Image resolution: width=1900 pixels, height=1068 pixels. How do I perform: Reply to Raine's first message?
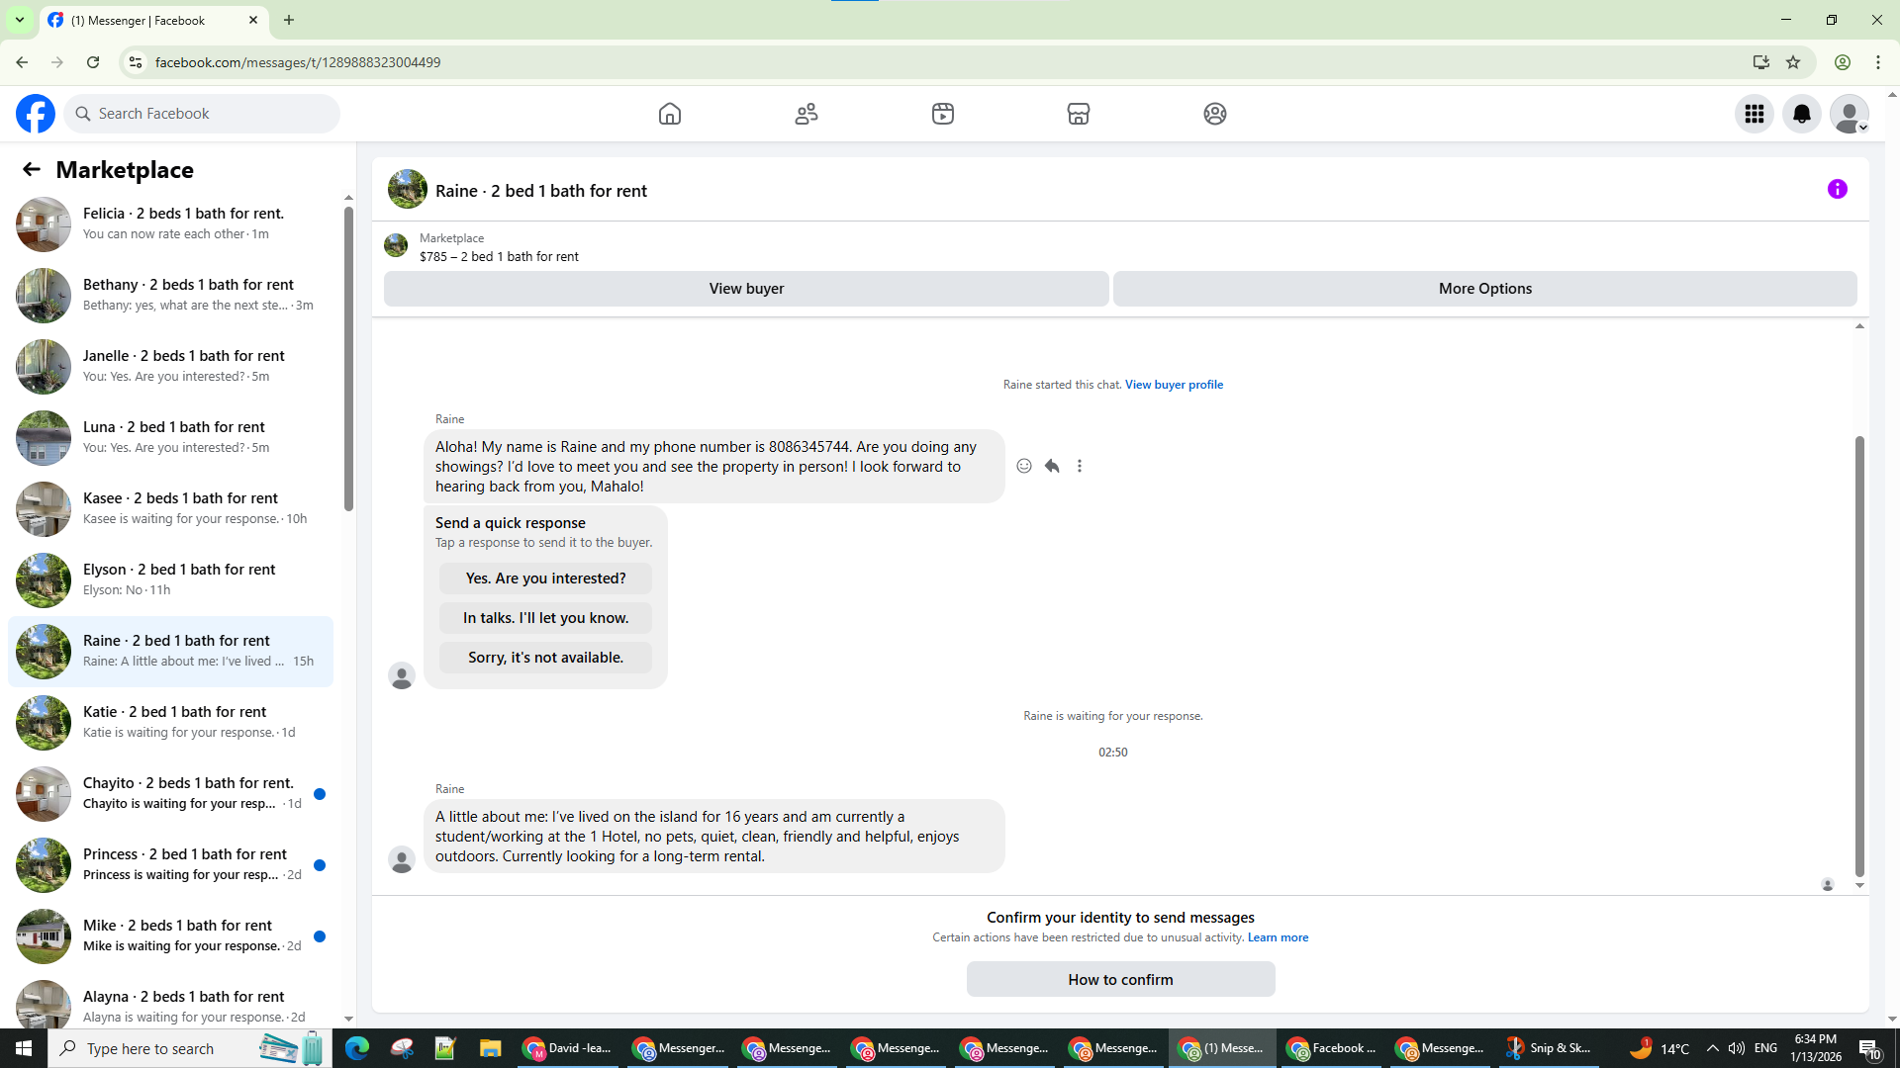click(1052, 466)
